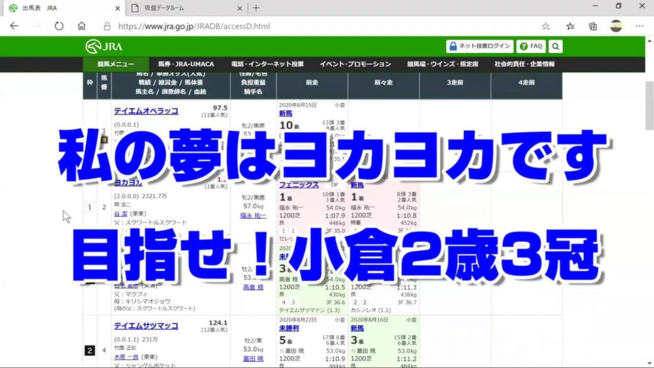Click the FAQ button
This screenshot has height=368, width=654.
[x=531, y=46]
